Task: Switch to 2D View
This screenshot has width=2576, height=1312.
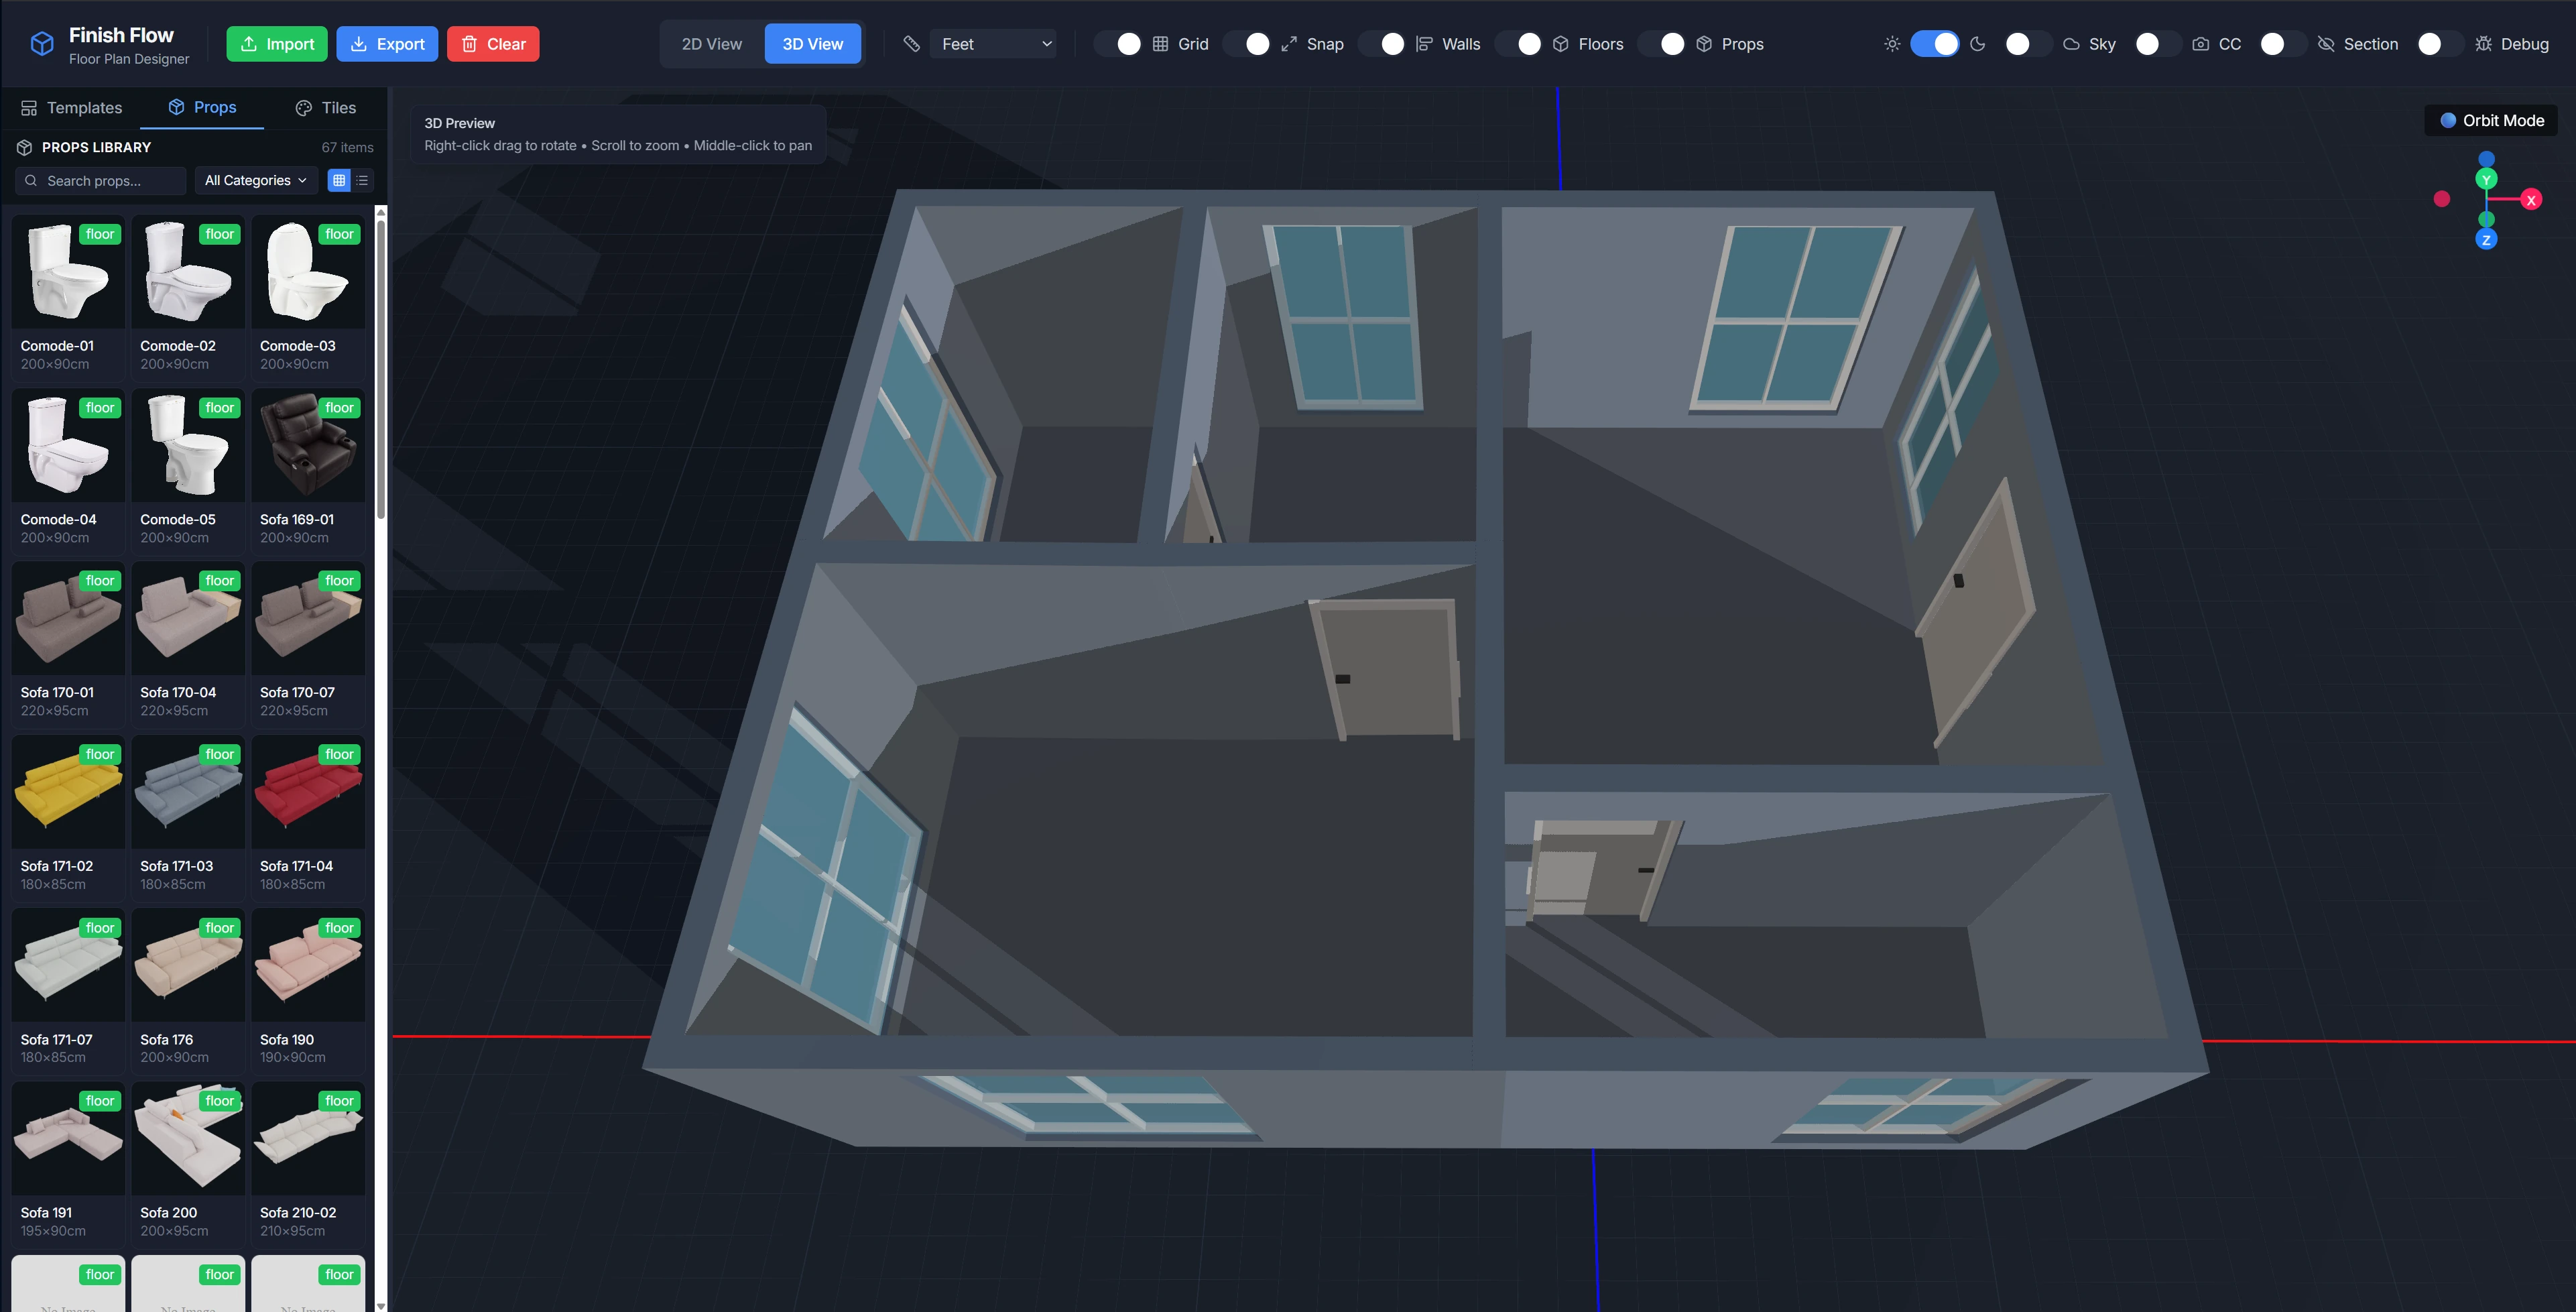Action: [711, 44]
